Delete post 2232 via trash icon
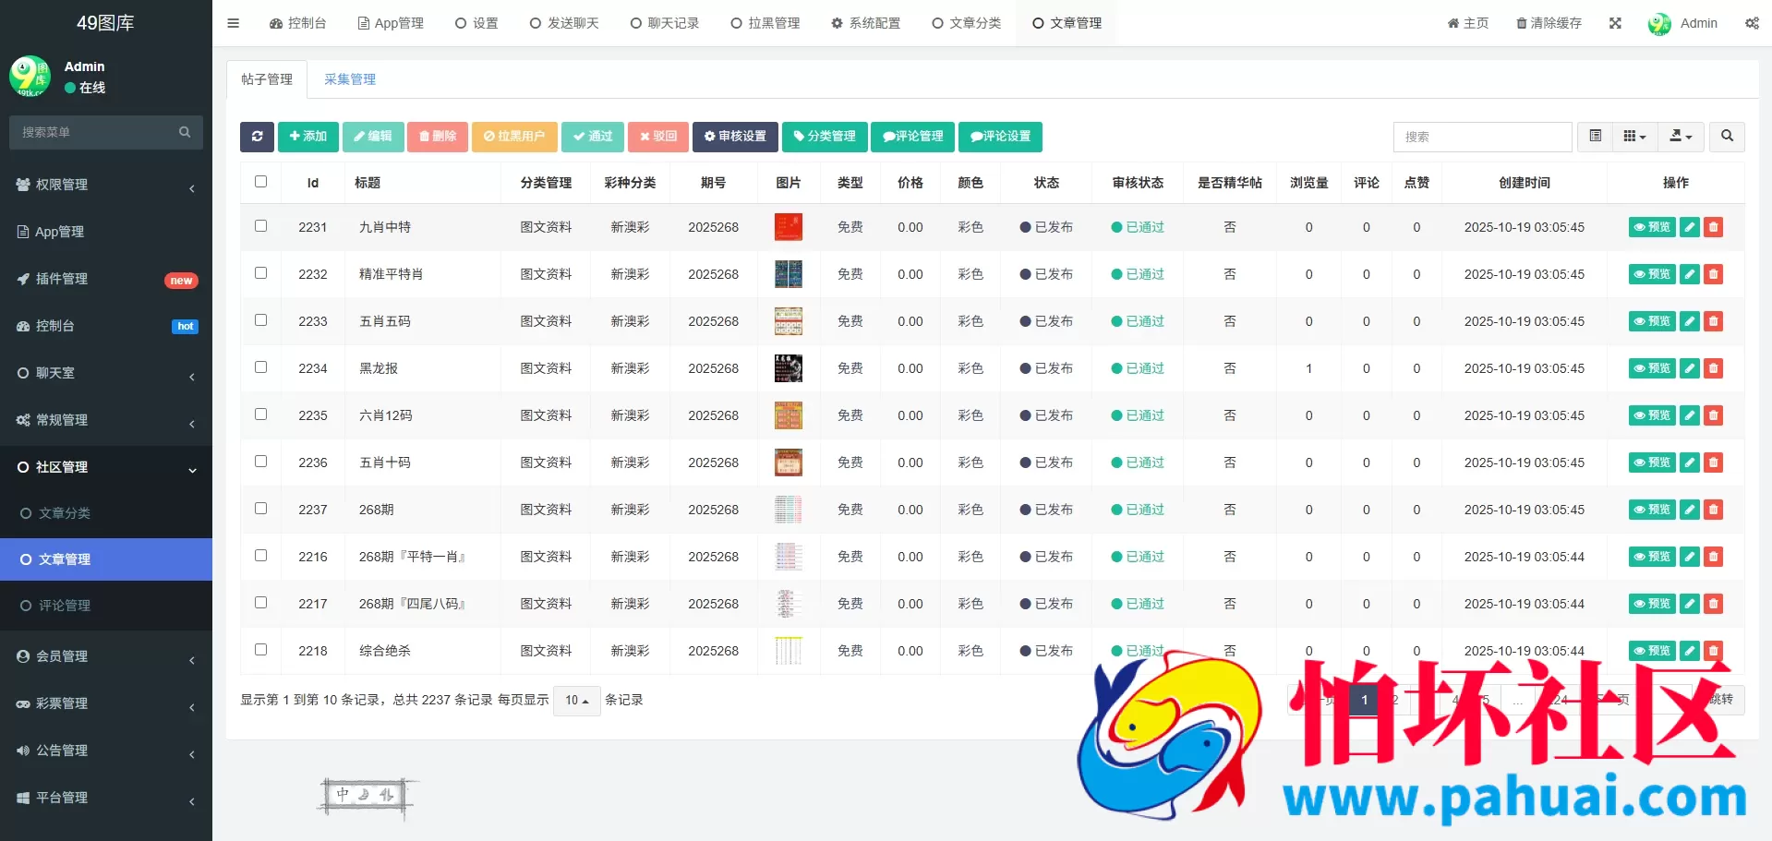 (1713, 274)
